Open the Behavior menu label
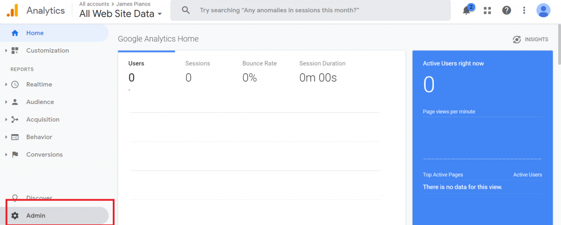This screenshot has height=225, width=561. point(39,137)
